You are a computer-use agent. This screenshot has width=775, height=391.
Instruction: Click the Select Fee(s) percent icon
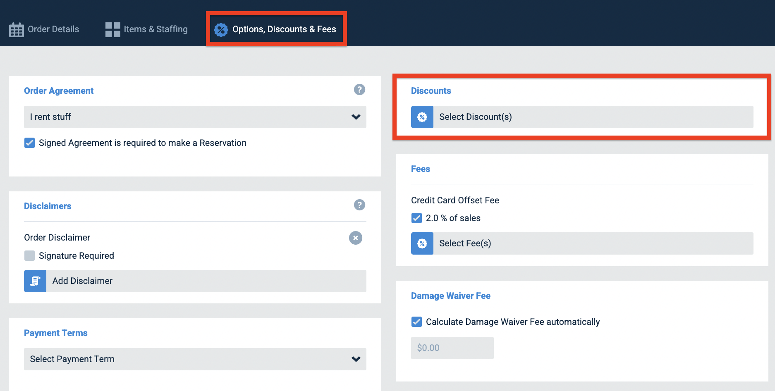click(x=422, y=243)
